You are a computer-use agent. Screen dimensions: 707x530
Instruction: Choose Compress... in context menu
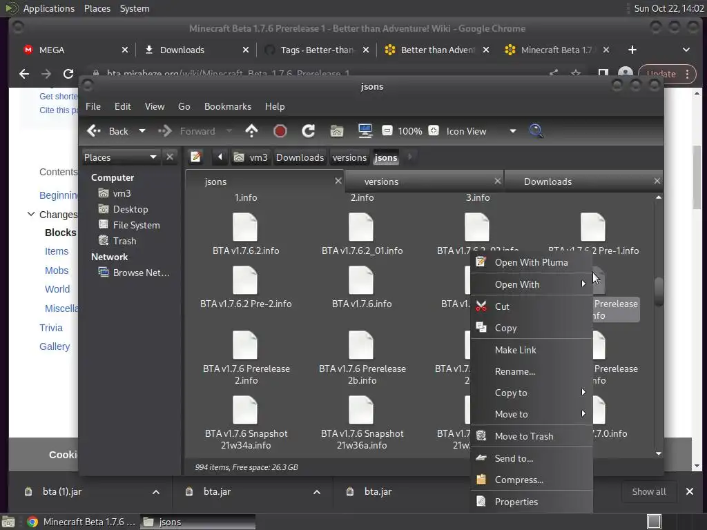532,480
